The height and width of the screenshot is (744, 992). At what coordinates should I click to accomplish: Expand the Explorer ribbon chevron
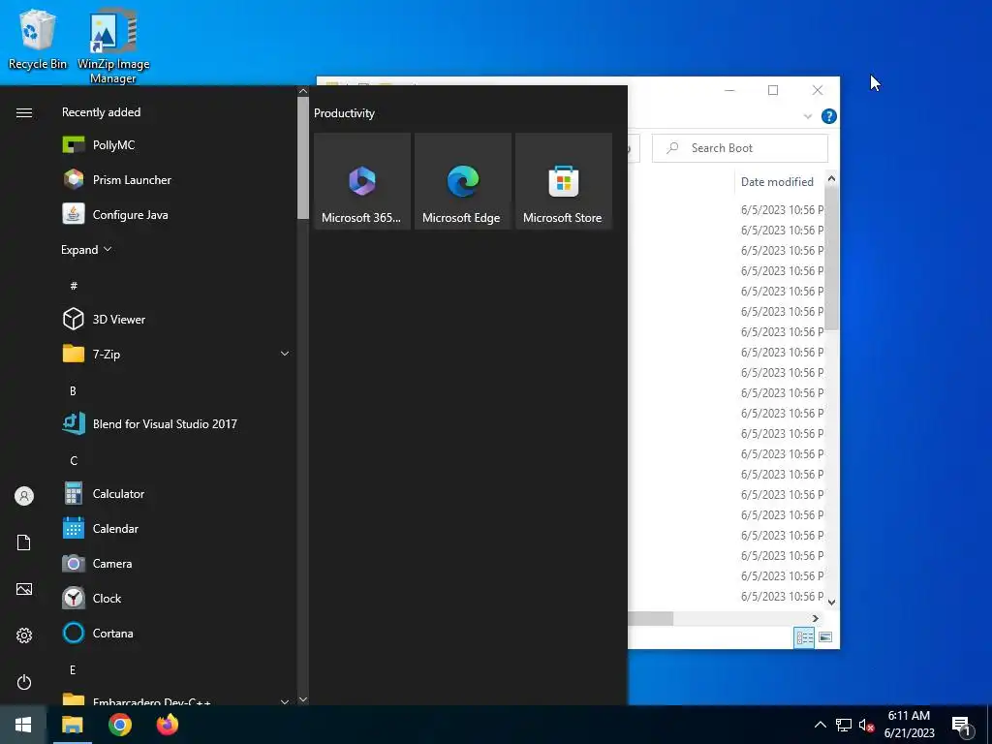[x=807, y=116]
